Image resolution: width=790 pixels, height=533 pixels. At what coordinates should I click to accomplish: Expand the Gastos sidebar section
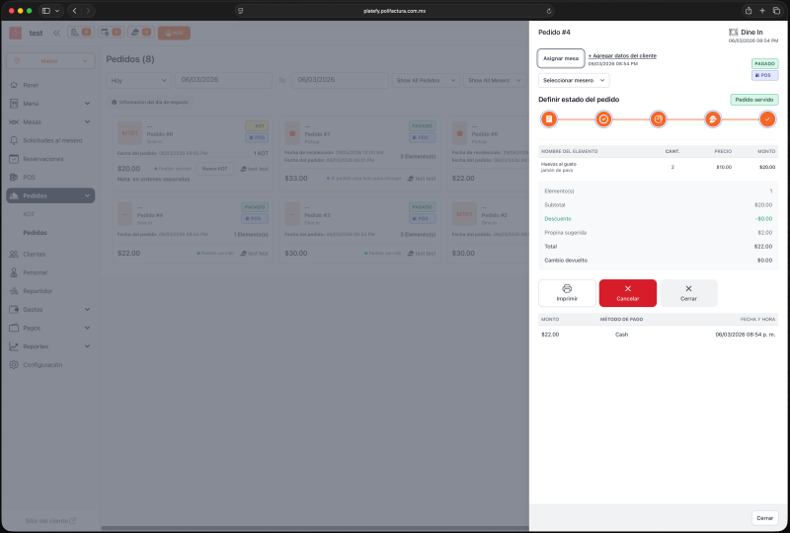50,309
